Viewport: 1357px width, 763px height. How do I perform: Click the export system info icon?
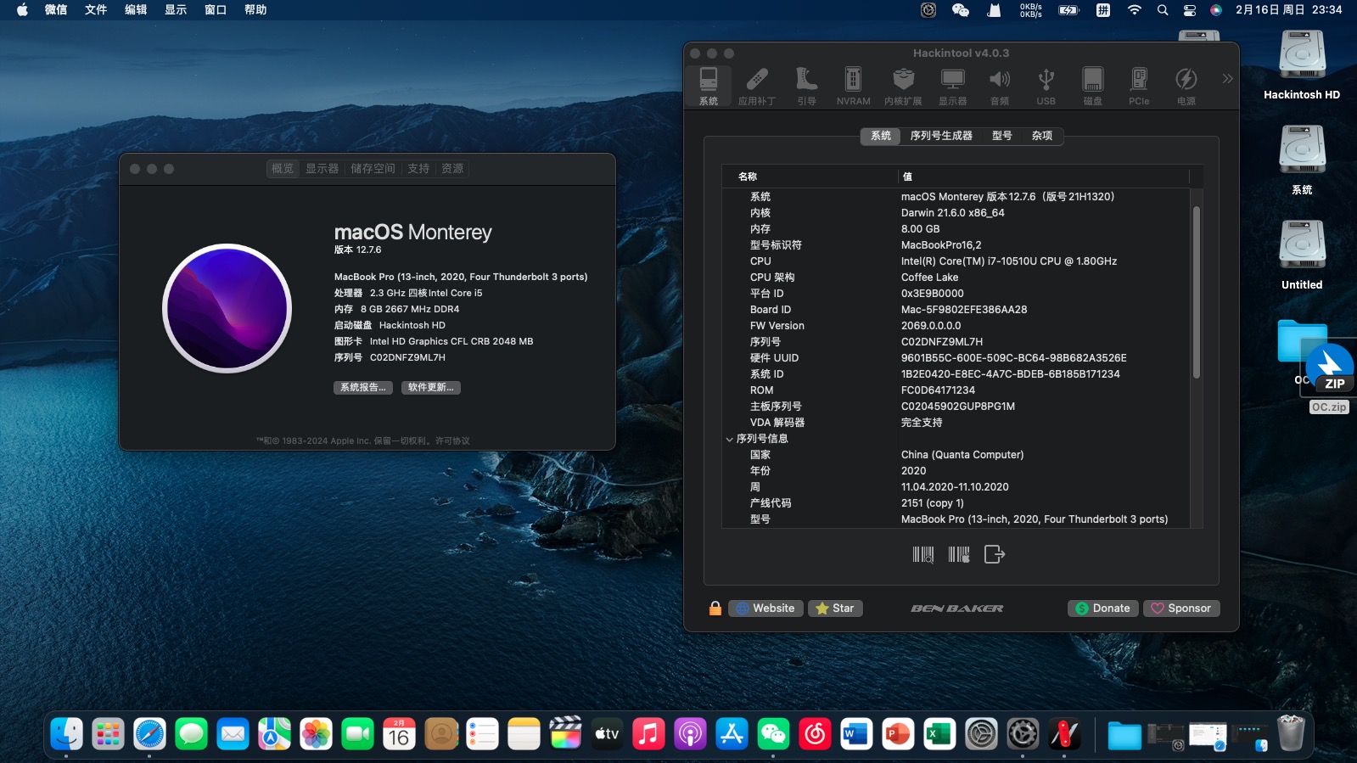995,554
